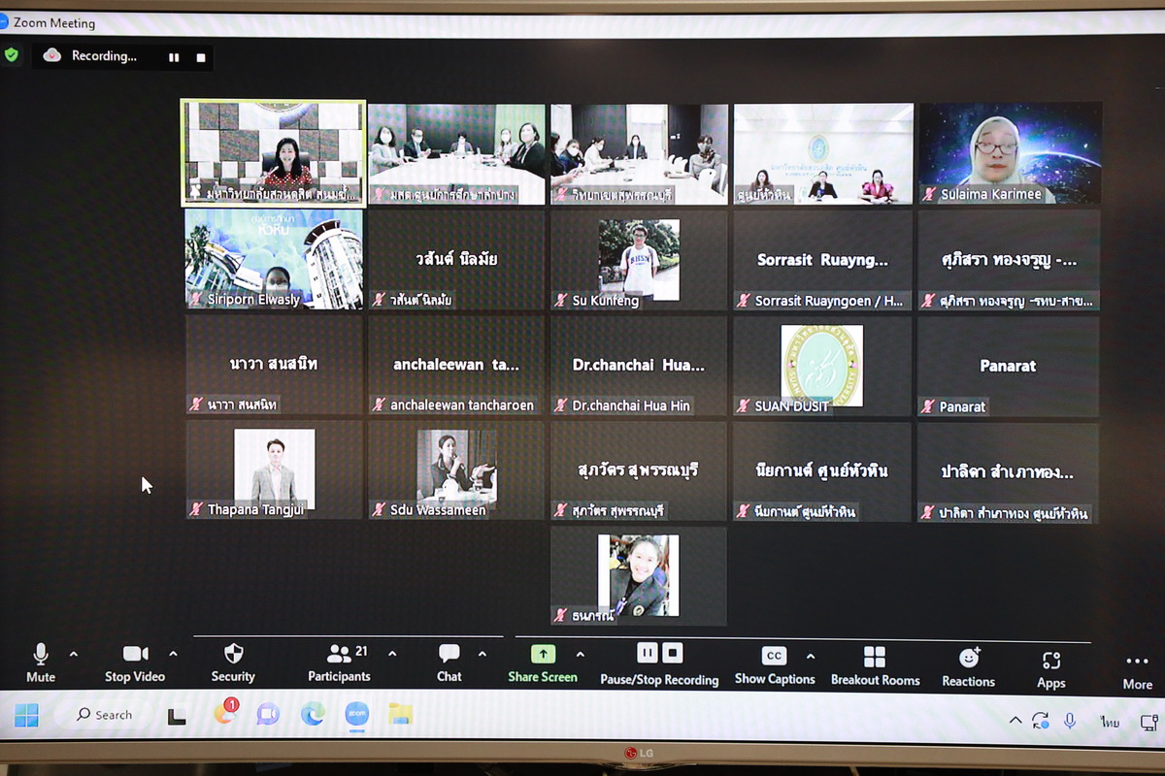The height and width of the screenshot is (776, 1165).
Task: Stop the video camera
Action: 135,663
